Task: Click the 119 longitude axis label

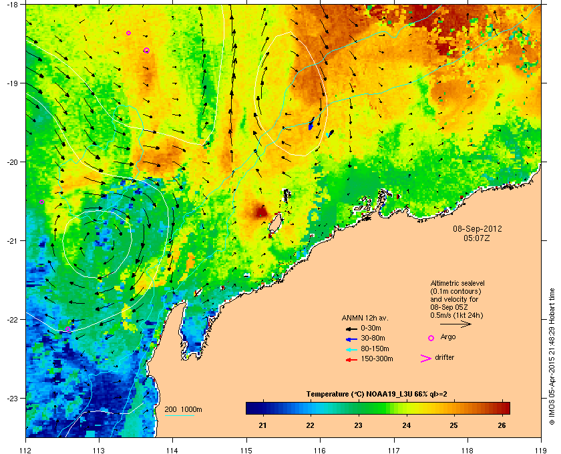Action: tap(541, 450)
